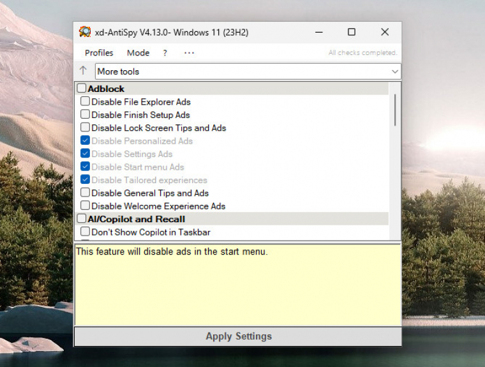Open the three-dots overflow menu

(189, 53)
